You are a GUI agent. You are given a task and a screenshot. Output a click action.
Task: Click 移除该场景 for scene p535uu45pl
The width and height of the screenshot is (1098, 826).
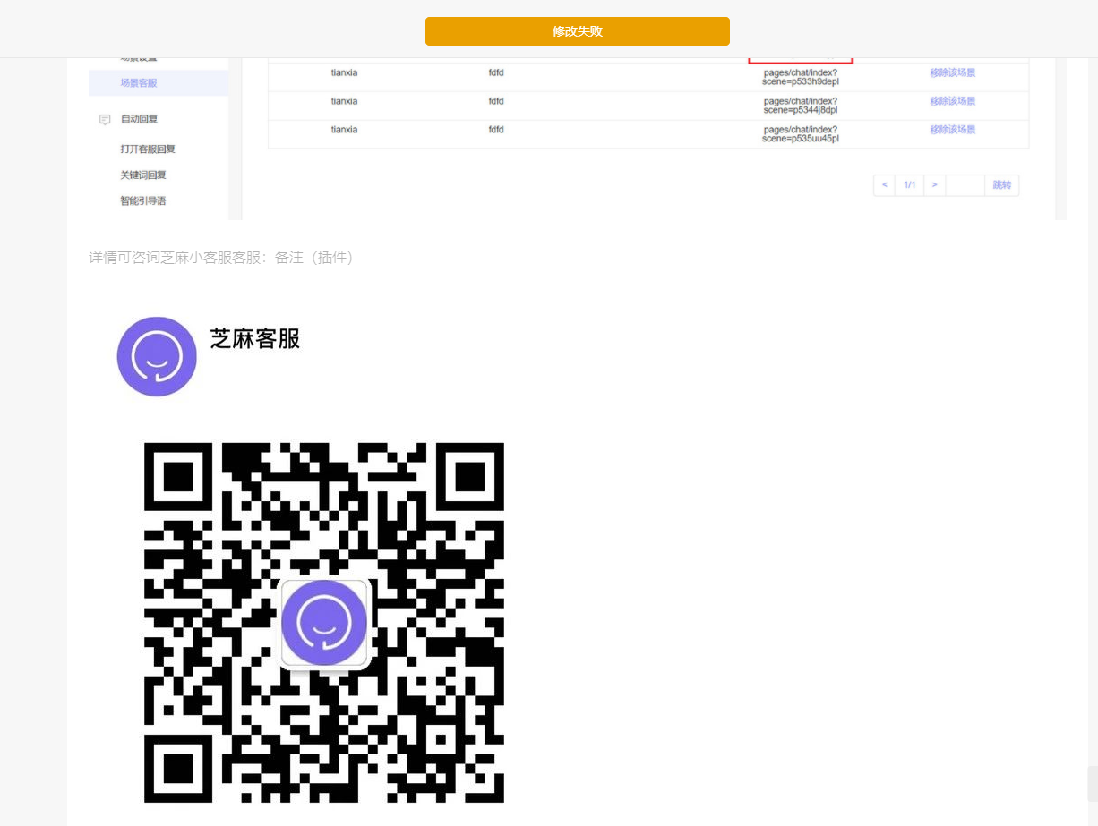(952, 130)
